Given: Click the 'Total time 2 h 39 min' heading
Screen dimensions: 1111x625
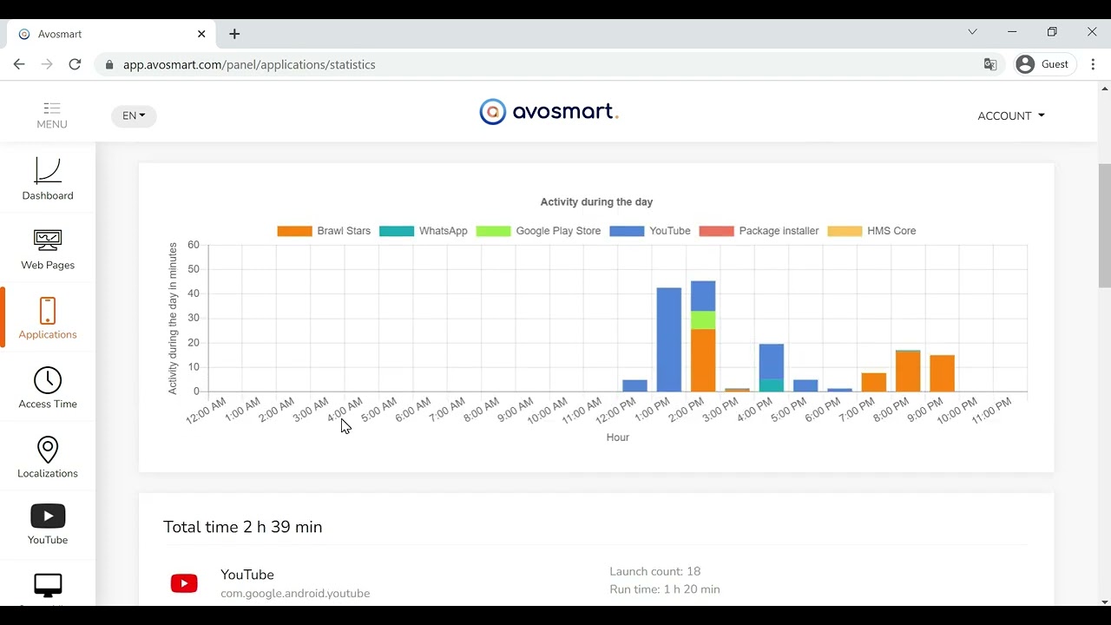Looking at the screenshot, I should coord(243,527).
